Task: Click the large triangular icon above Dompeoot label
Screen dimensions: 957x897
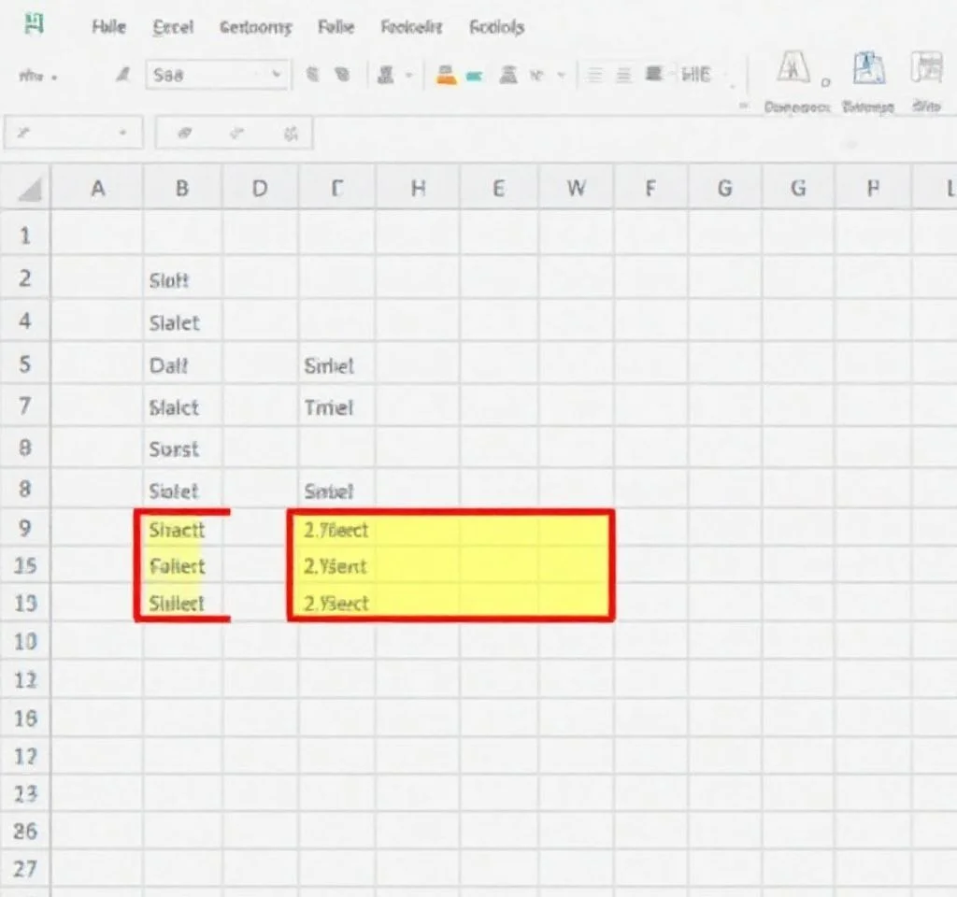Action: (793, 70)
